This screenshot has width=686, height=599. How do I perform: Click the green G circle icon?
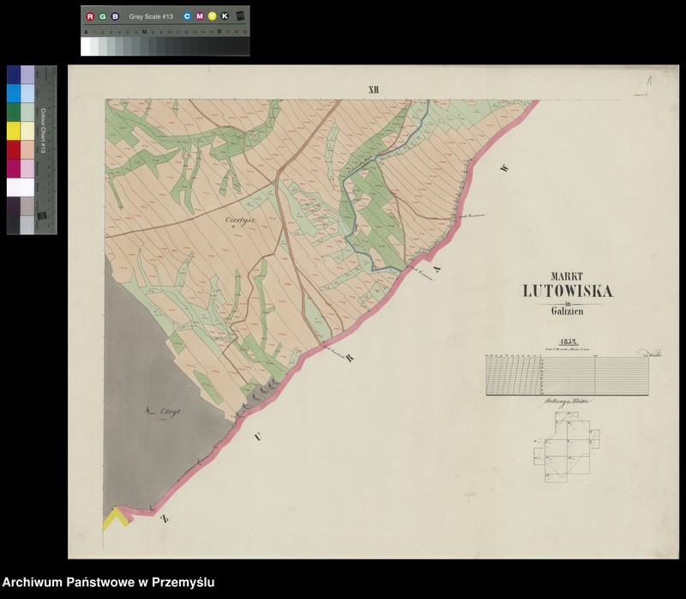(103, 16)
